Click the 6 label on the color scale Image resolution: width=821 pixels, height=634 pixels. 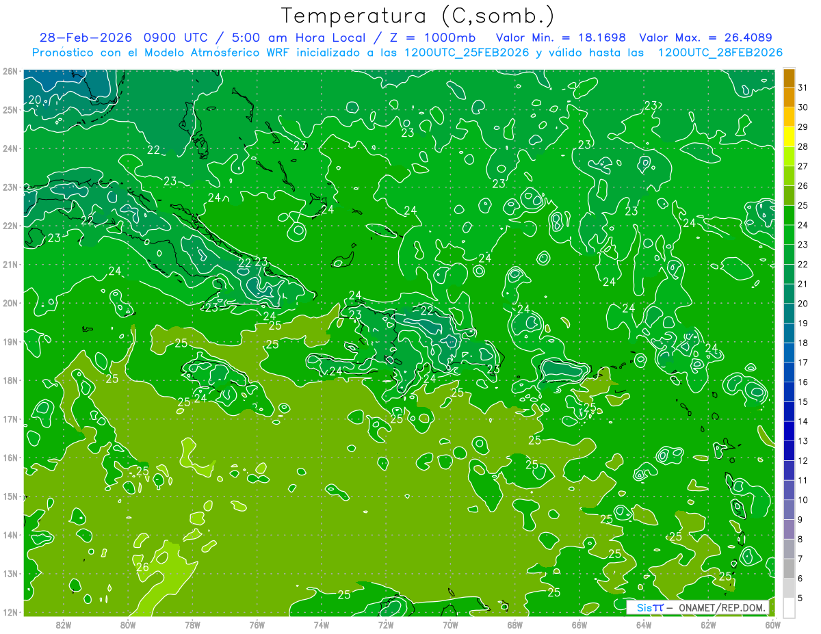coord(800,579)
